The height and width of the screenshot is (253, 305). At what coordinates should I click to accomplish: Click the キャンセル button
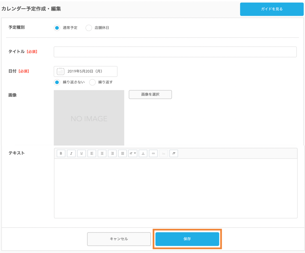coord(119,239)
